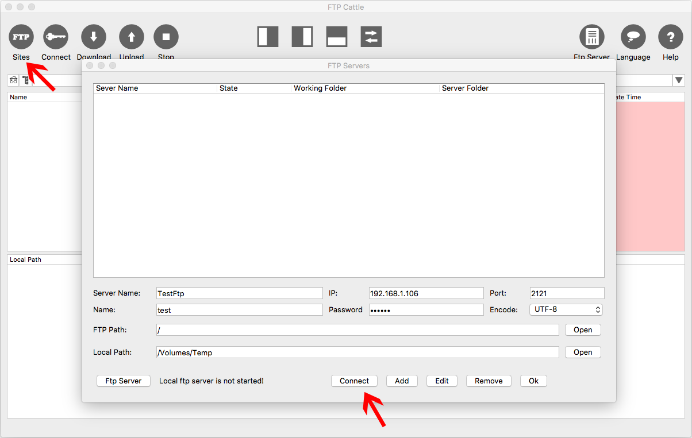
Task: Toggle the bottom panel layout icon
Action: (x=337, y=37)
